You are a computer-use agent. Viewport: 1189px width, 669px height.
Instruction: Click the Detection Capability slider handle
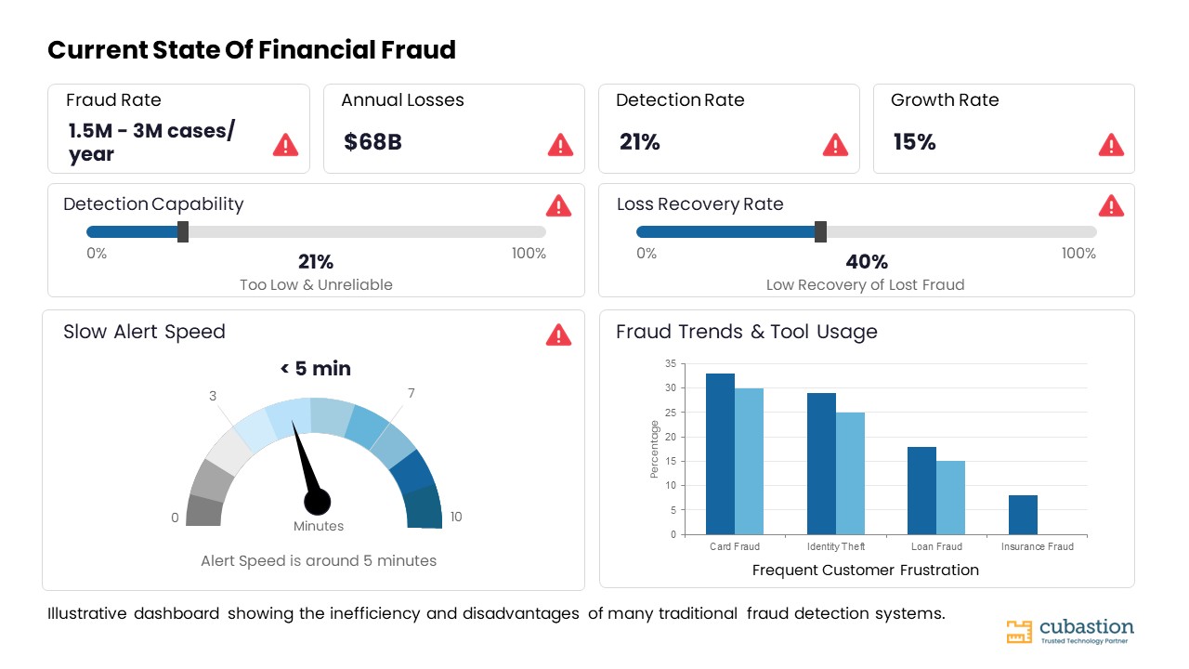click(x=183, y=231)
